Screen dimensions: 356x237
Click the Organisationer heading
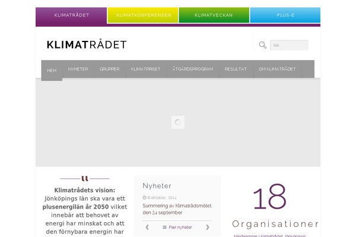point(275,224)
